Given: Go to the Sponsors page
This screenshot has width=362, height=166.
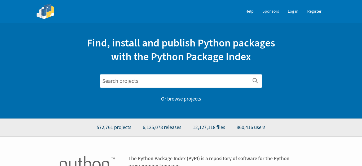Looking at the screenshot, I should coord(271,11).
